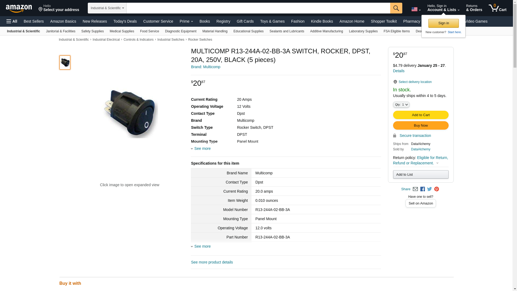This screenshot has height=291, width=517.
Task: Share on the Pinterest icon
Action: (x=436, y=189)
